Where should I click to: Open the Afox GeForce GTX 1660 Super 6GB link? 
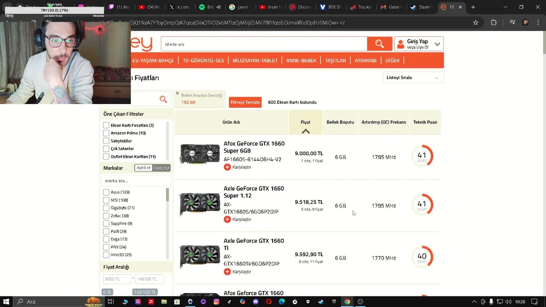(254, 147)
